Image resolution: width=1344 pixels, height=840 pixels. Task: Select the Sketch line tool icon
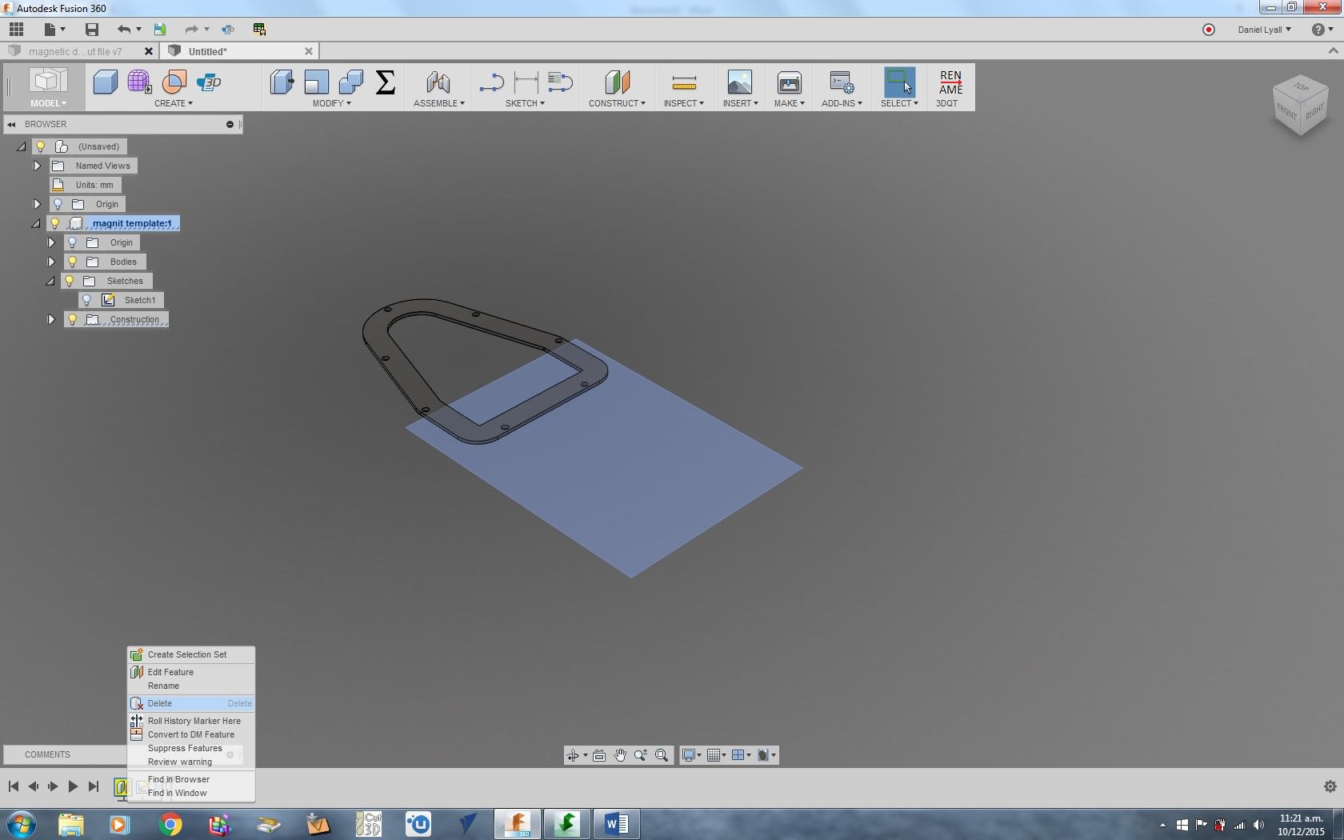point(490,82)
